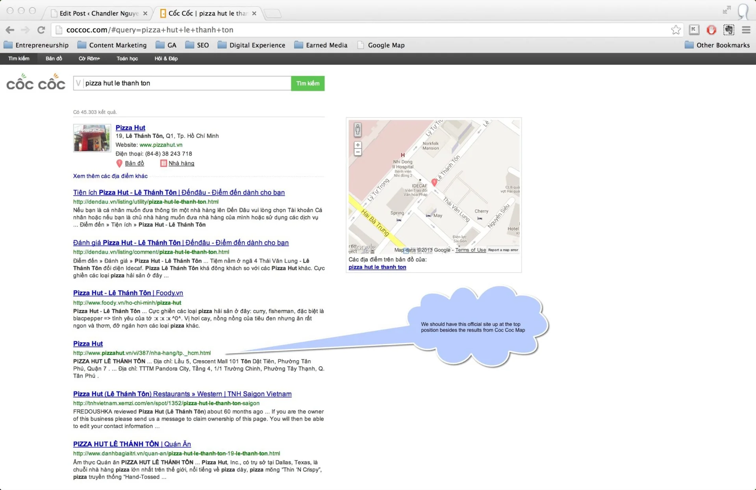Bookmark page with star icon
The height and width of the screenshot is (490, 756).
[676, 30]
